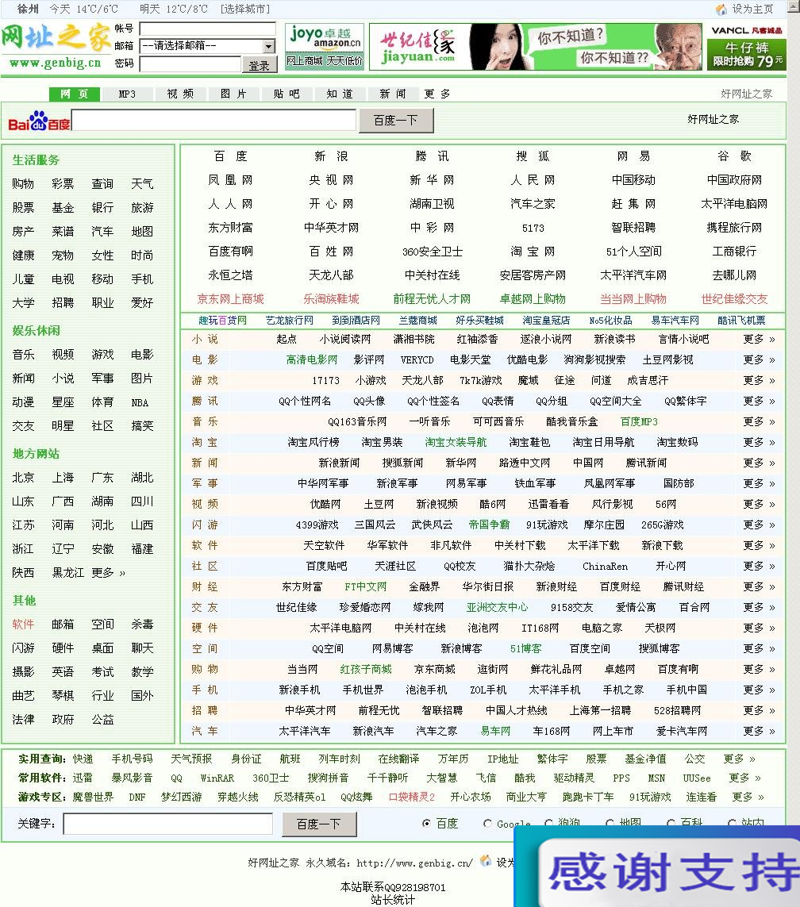The width and height of the screenshot is (800, 907).
Task: Select the 狗狗 radio button
Action: tap(548, 823)
